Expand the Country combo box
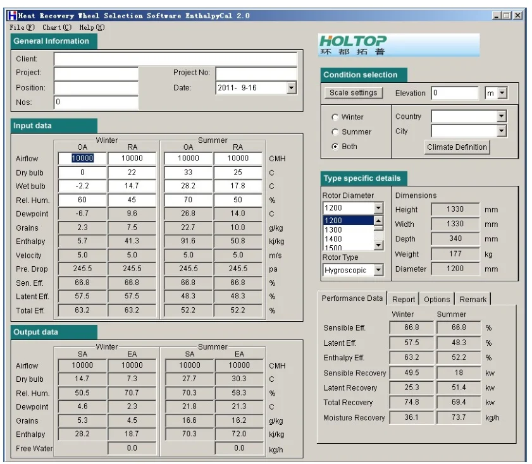 click(501, 116)
